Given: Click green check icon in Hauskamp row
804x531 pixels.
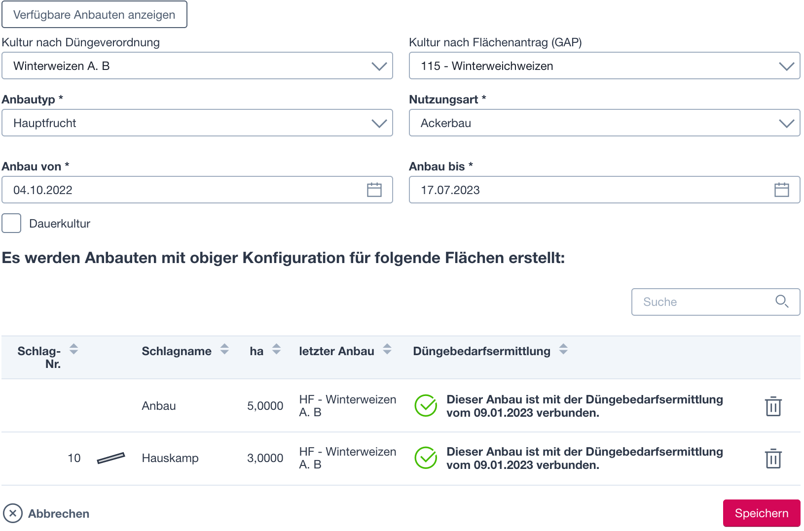Looking at the screenshot, I should tap(426, 458).
